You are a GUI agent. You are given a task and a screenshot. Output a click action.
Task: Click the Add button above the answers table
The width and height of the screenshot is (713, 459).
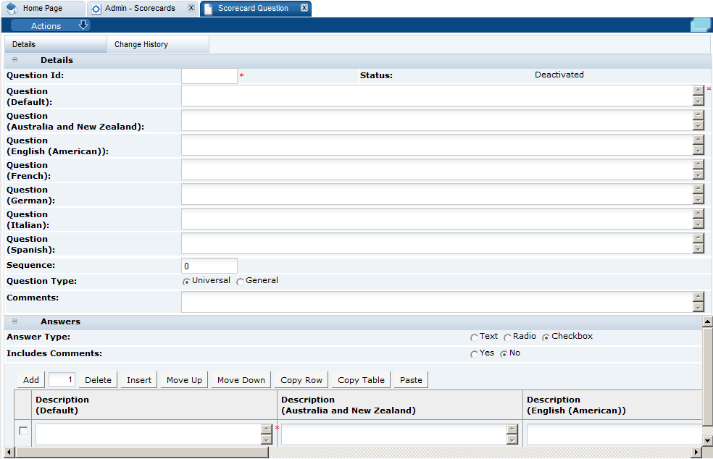[30, 379]
